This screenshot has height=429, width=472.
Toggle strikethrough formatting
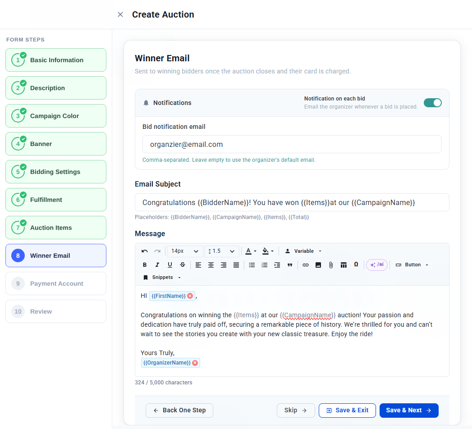click(183, 265)
